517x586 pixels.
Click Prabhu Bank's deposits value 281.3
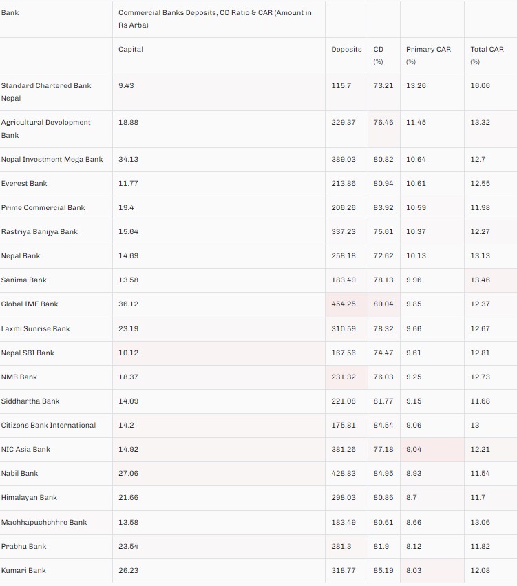point(341,547)
